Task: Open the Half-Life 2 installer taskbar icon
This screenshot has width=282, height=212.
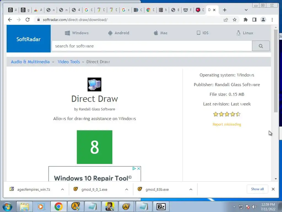Action: tap(75, 206)
